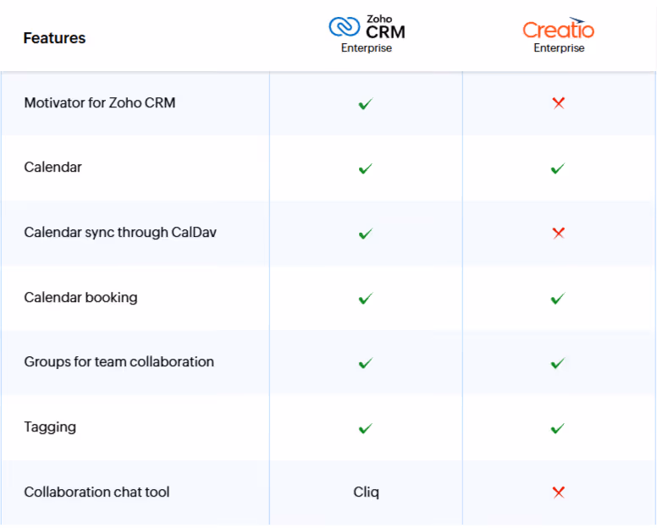Viewport: 657px width, 528px height.
Task: Select the Motivator for Zoho CRM label
Action: [x=100, y=102]
